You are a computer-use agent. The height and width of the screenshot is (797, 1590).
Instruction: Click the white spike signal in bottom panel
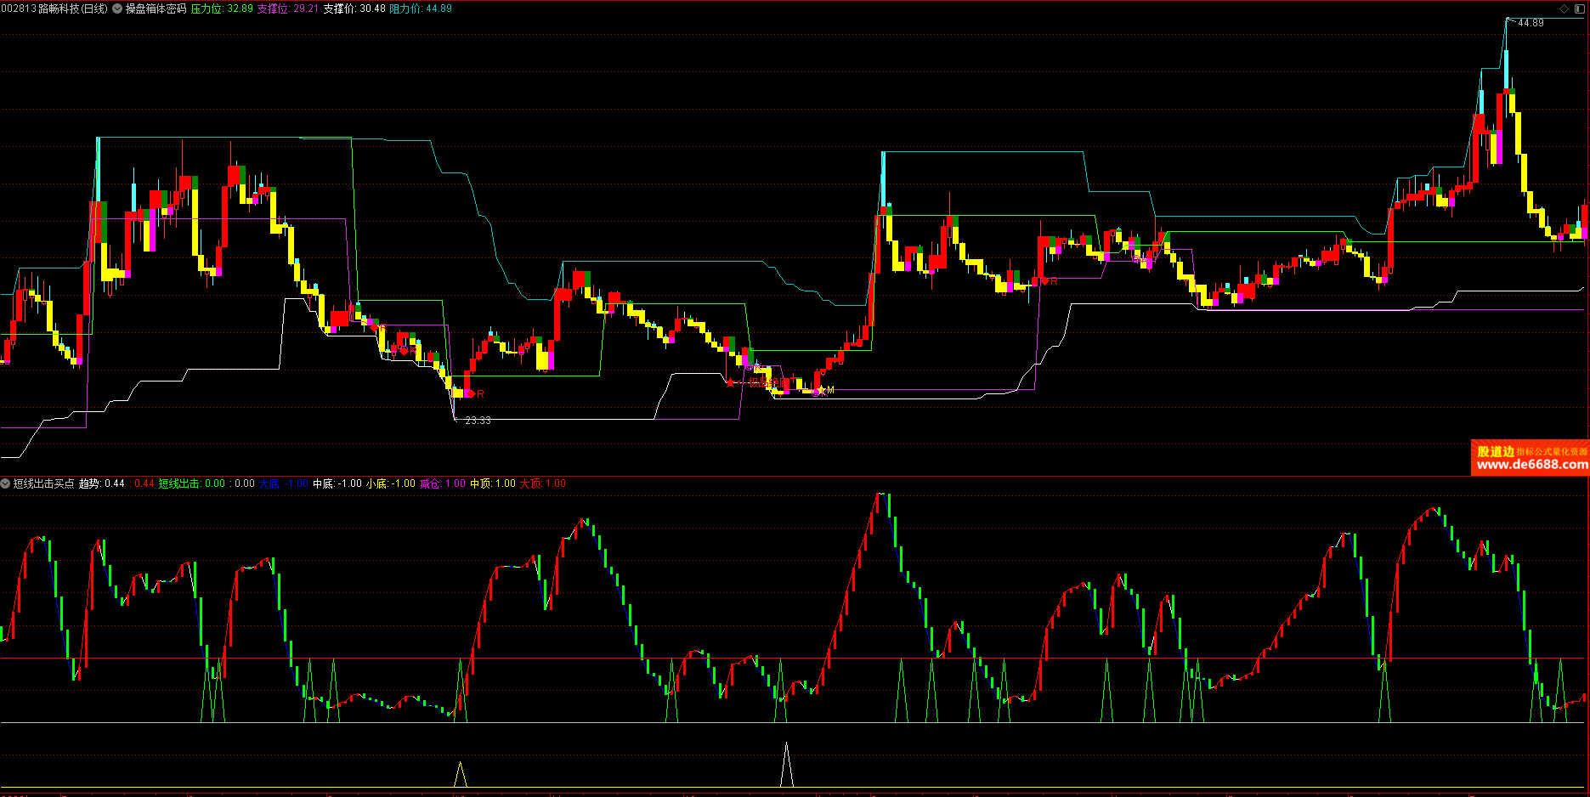point(787,765)
